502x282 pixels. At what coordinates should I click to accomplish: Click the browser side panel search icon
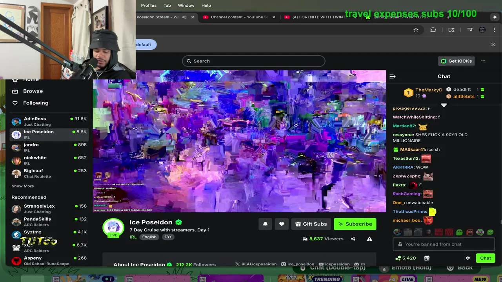(x=451, y=30)
